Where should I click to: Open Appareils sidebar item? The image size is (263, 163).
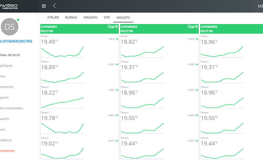pos(5,119)
